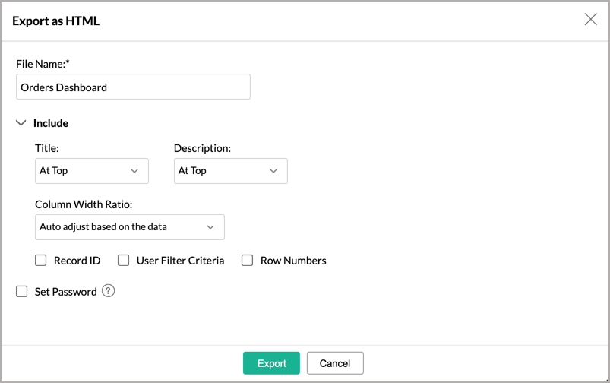Click the Include section heading text
610x383 pixels.
click(x=51, y=123)
